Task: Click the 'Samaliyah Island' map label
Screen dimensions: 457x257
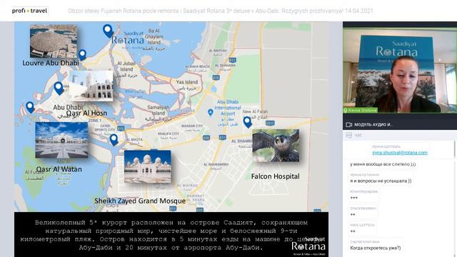Action: 159,110
